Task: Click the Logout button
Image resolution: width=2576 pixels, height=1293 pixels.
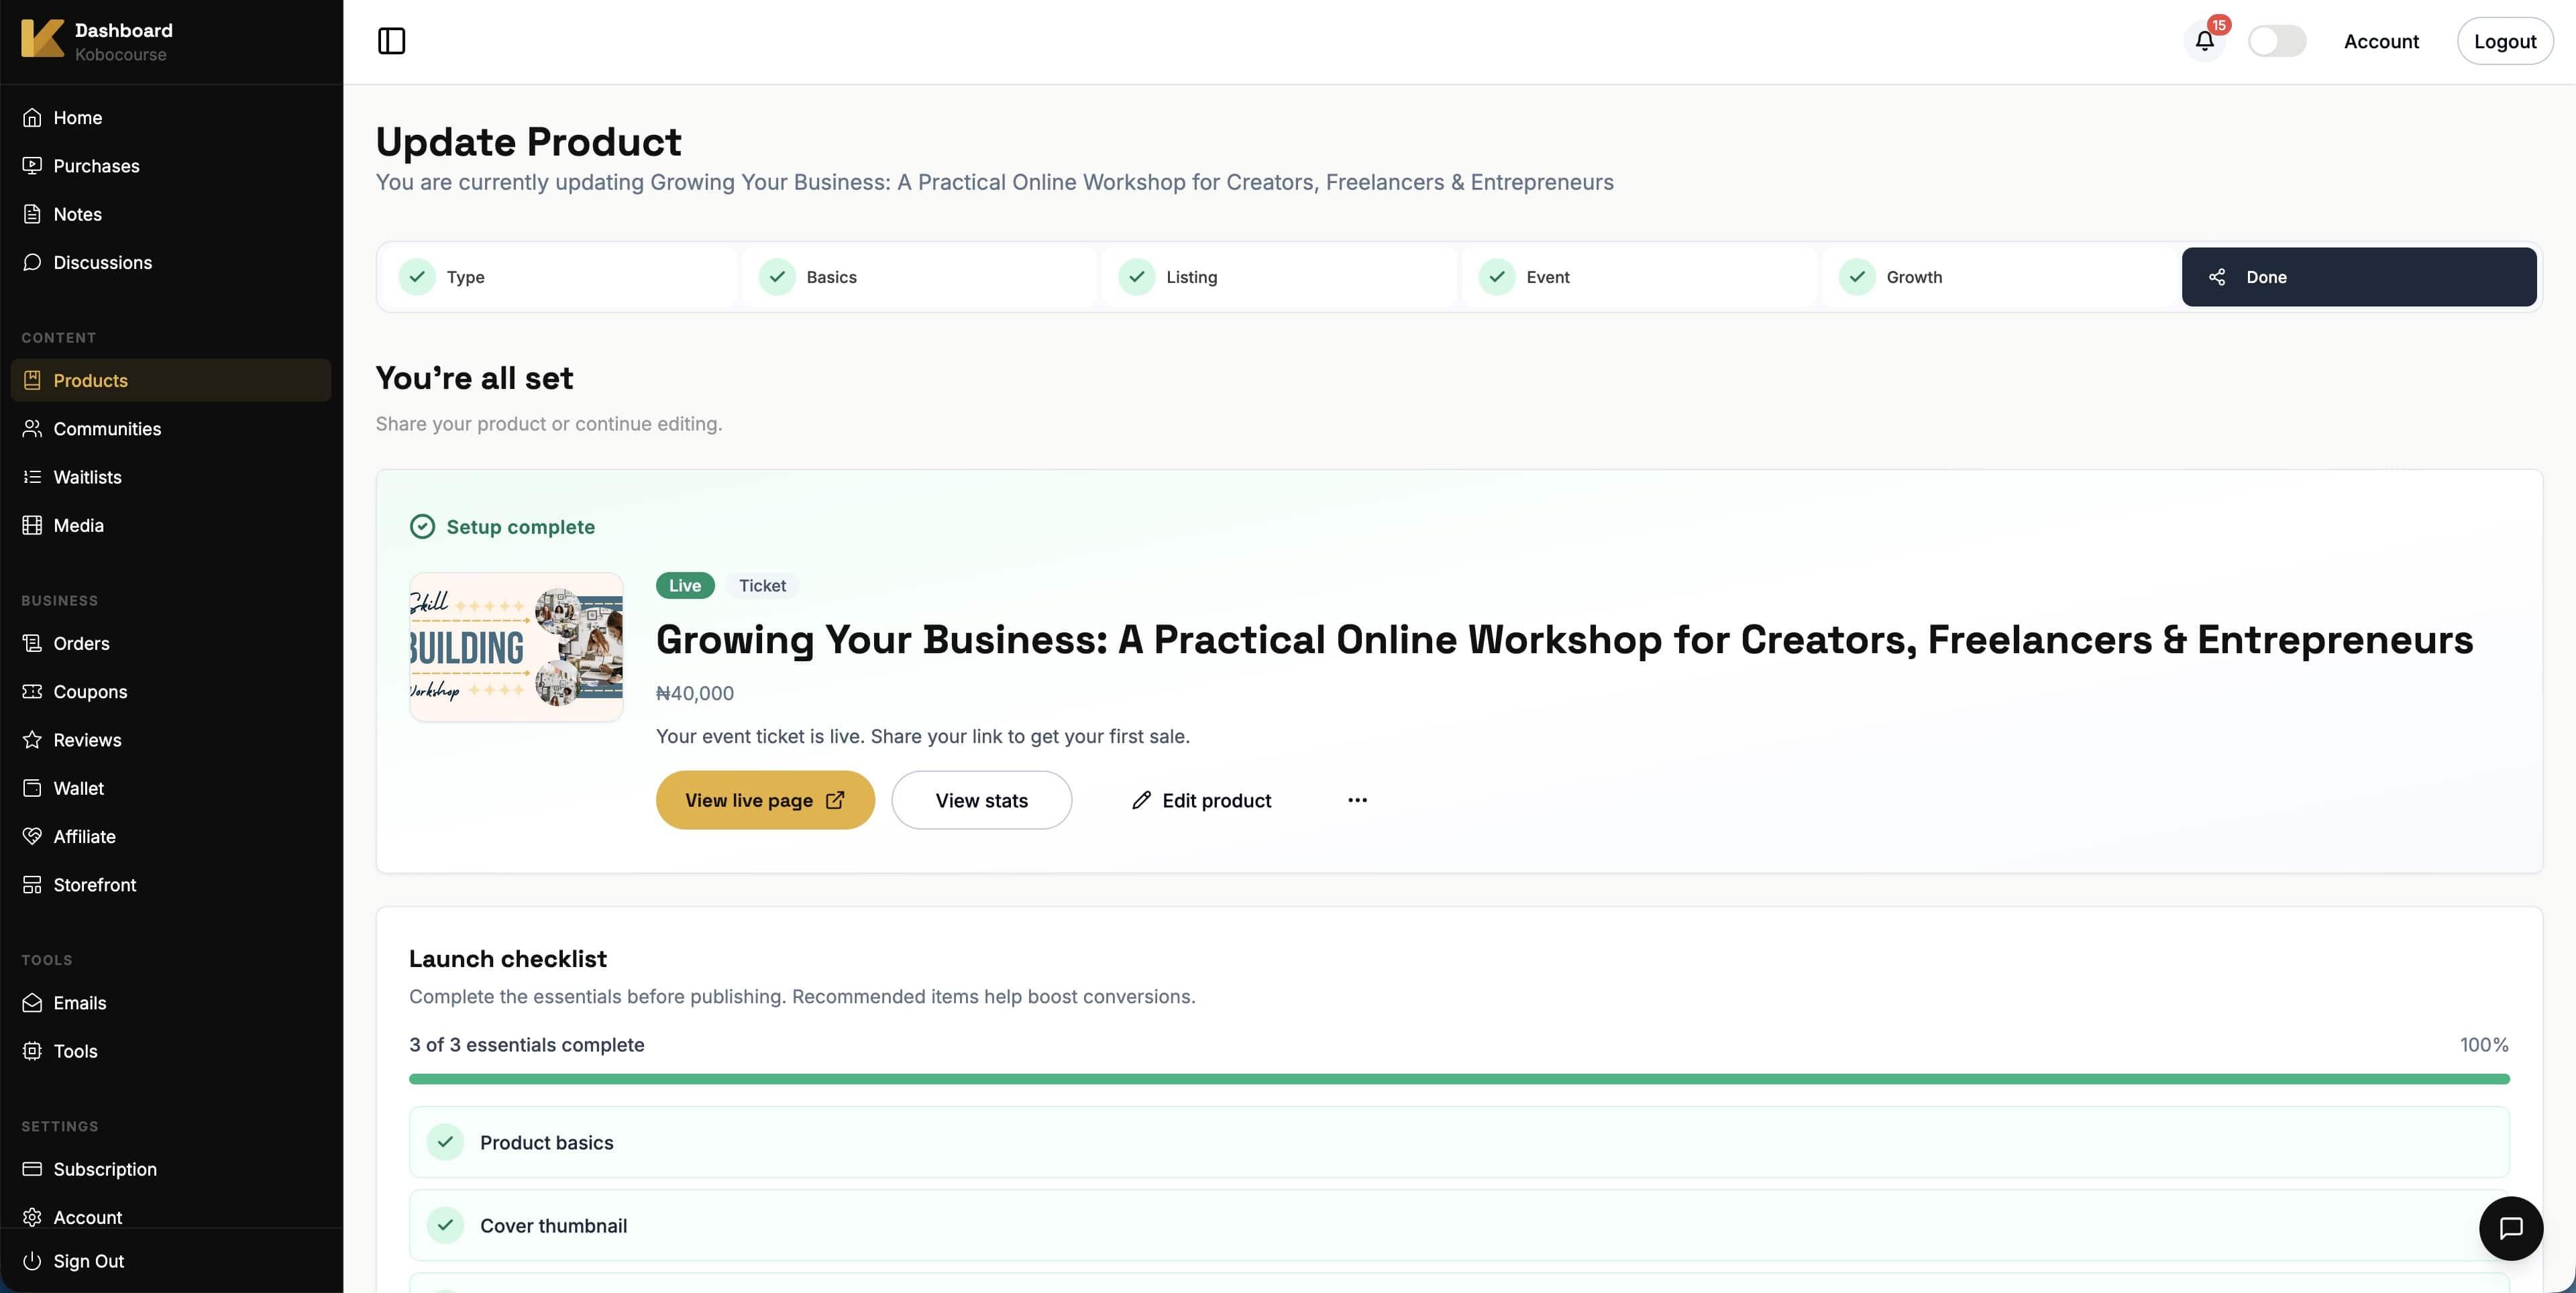Action: pos(2504,41)
